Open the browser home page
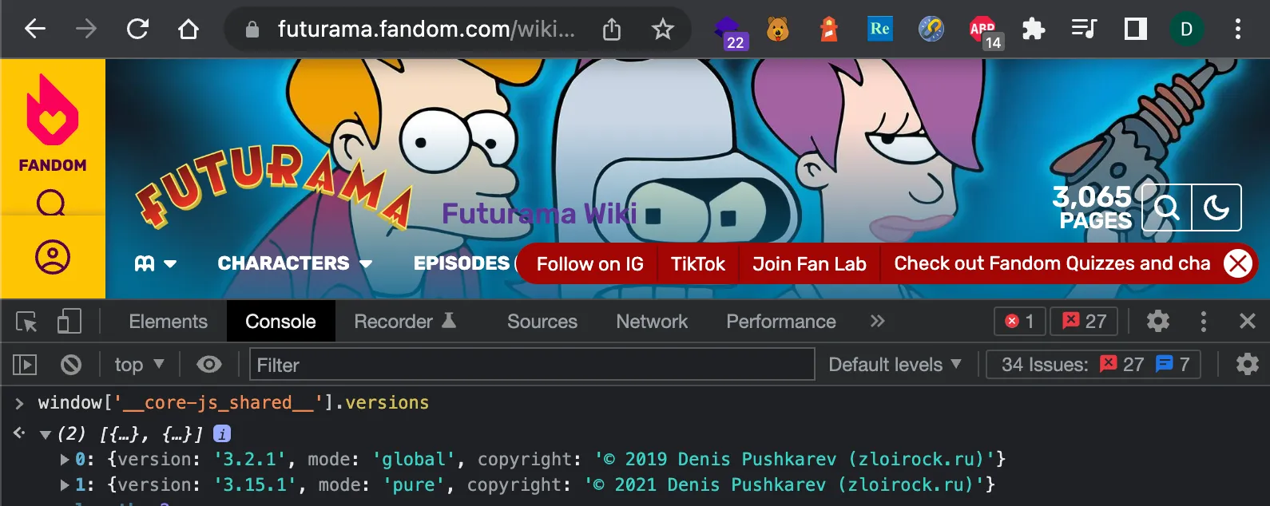 189,30
